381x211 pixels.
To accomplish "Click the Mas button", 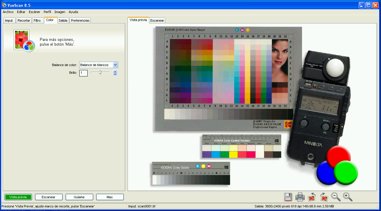I will click(110, 197).
